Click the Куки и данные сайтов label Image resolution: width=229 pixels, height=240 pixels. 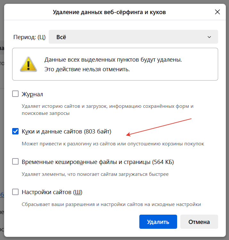point(66,132)
